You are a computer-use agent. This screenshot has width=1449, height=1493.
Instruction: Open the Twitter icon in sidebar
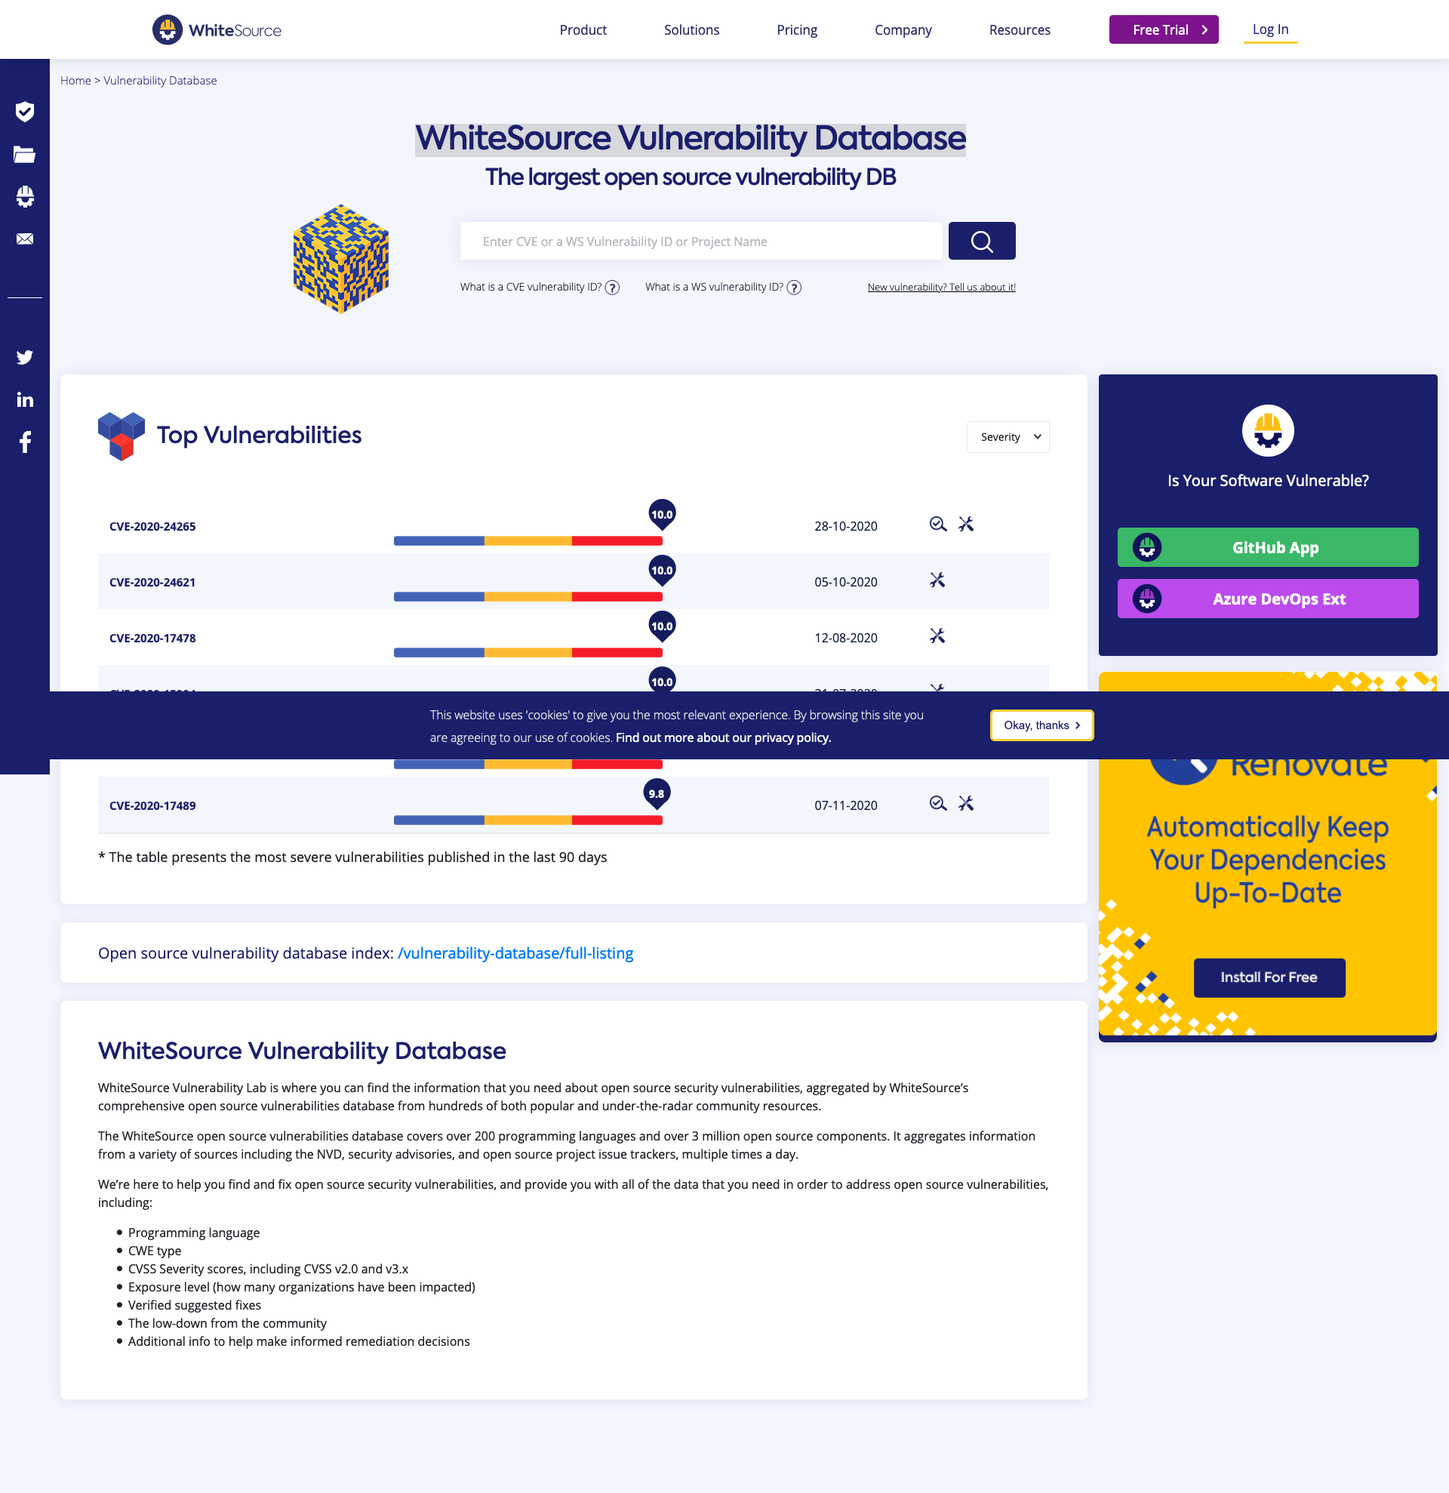(24, 357)
